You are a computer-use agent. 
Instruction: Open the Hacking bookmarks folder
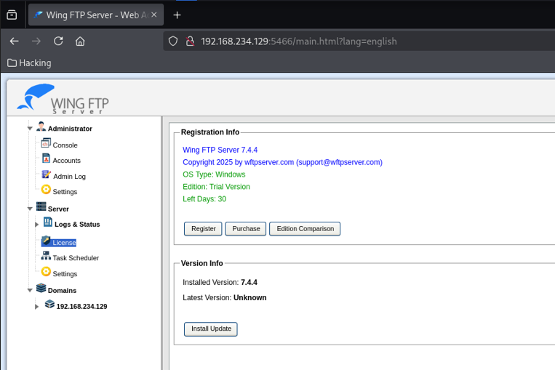pos(29,63)
